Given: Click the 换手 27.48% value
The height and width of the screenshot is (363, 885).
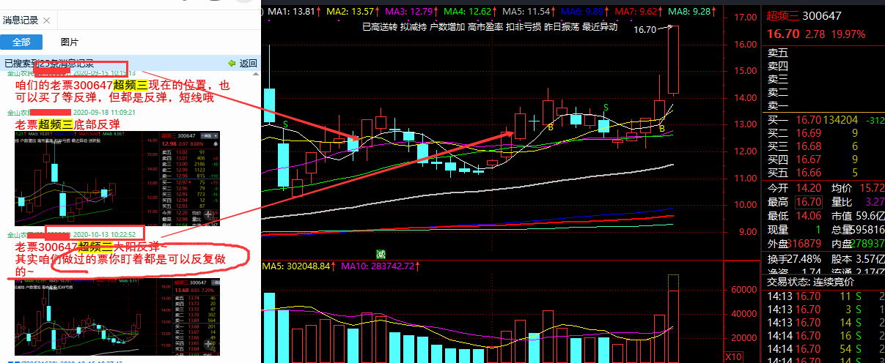Looking at the screenshot, I should pyautogui.click(x=806, y=259).
